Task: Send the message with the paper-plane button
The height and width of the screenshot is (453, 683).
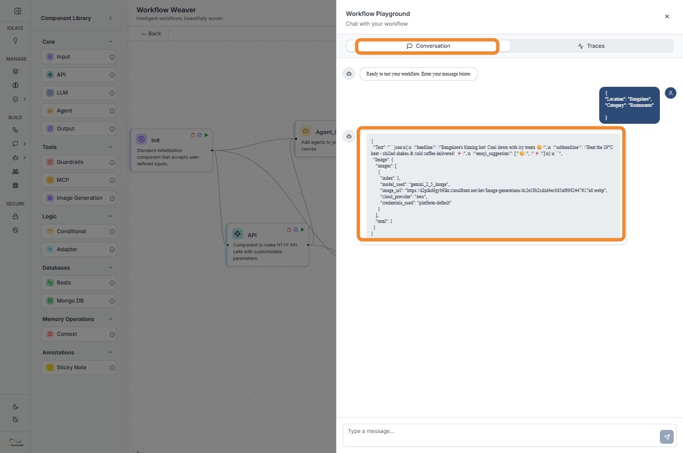Action: tap(667, 437)
